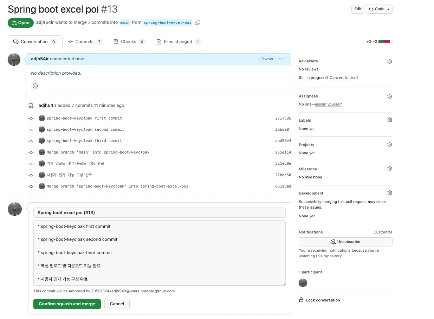Open Assignees settings gear
Image resolution: width=434 pixels, height=319 pixels.
tap(389, 96)
